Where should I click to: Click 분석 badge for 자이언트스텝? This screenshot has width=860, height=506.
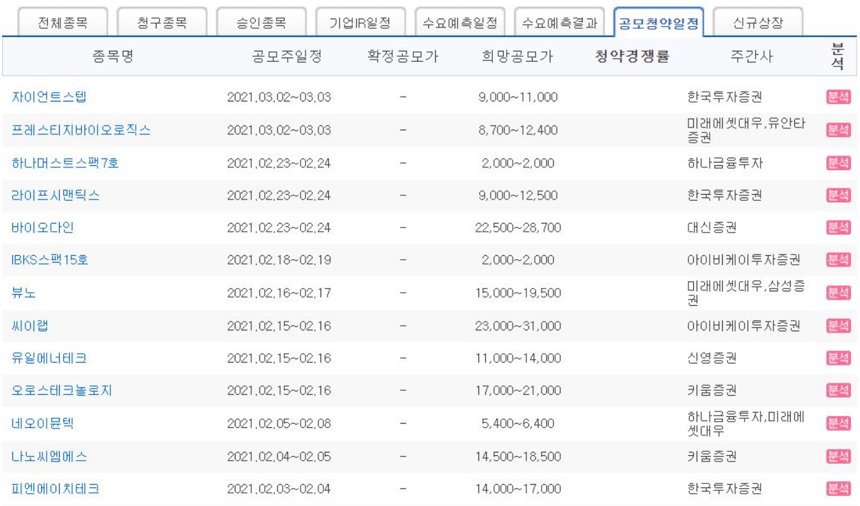(x=838, y=97)
